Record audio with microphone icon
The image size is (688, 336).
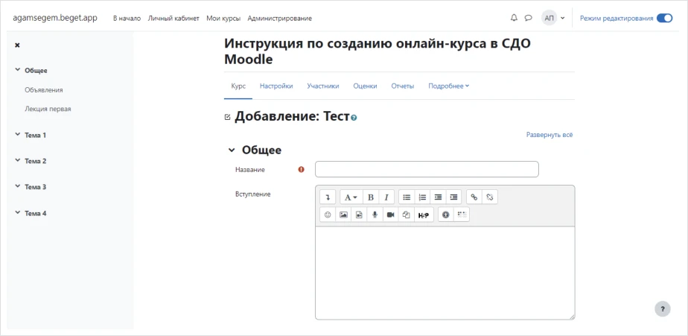[x=375, y=215]
